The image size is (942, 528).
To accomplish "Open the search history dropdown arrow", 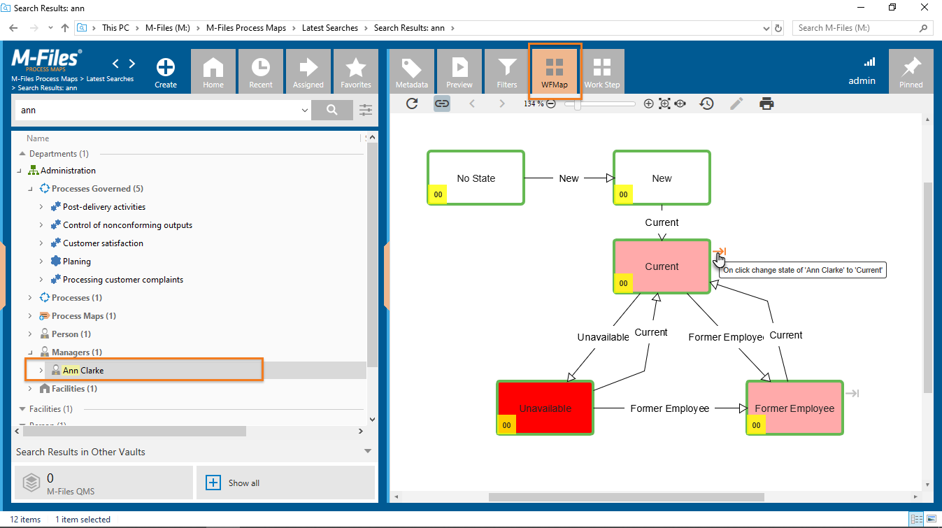I will pos(304,110).
